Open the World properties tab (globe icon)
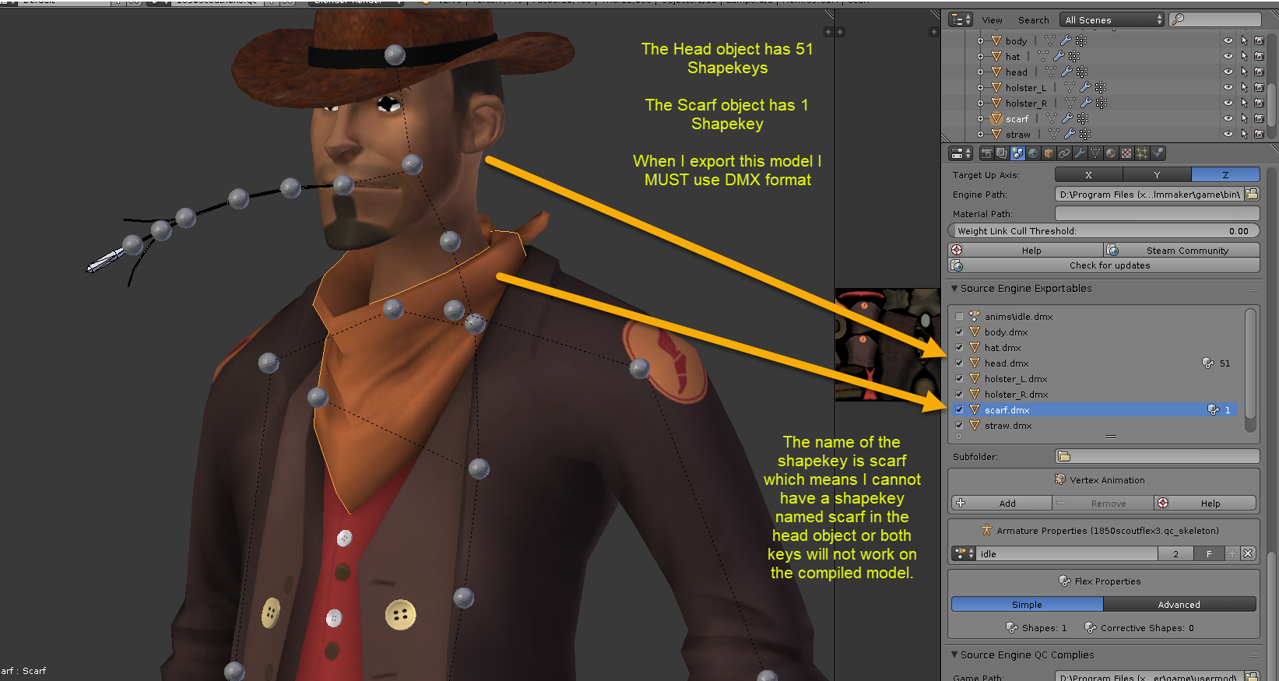1279x681 pixels. 1033,153
